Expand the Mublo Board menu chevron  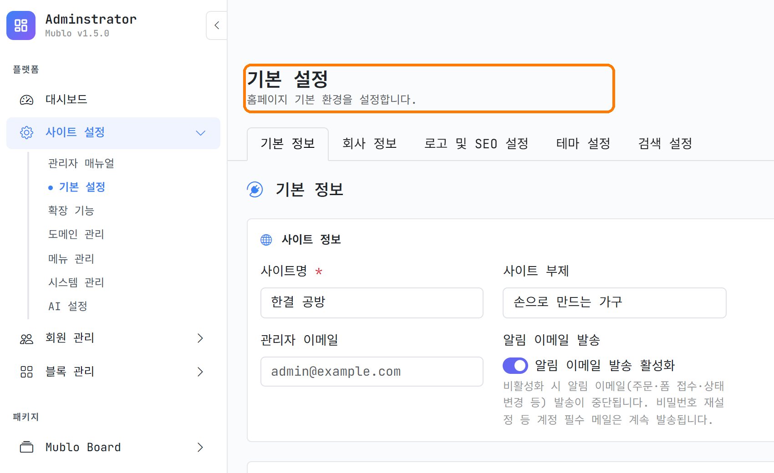(x=200, y=447)
